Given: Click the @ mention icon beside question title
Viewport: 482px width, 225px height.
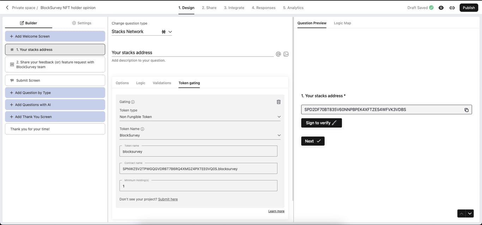Looking at the screenshot, I should coord(278,54).
